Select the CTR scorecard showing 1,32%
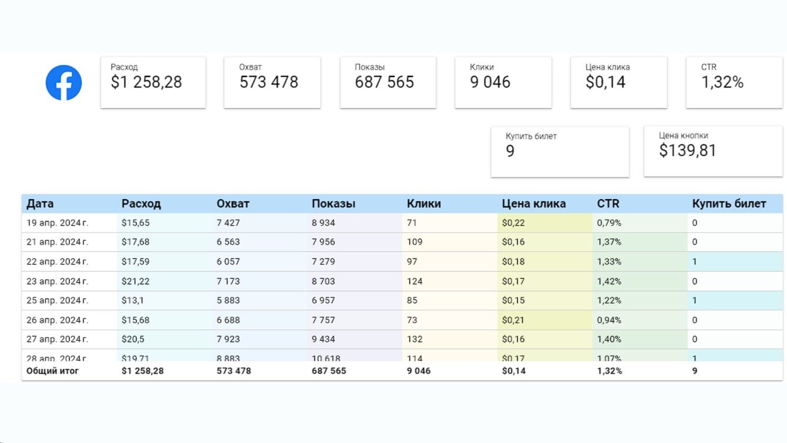 click(x=734, y=82)
